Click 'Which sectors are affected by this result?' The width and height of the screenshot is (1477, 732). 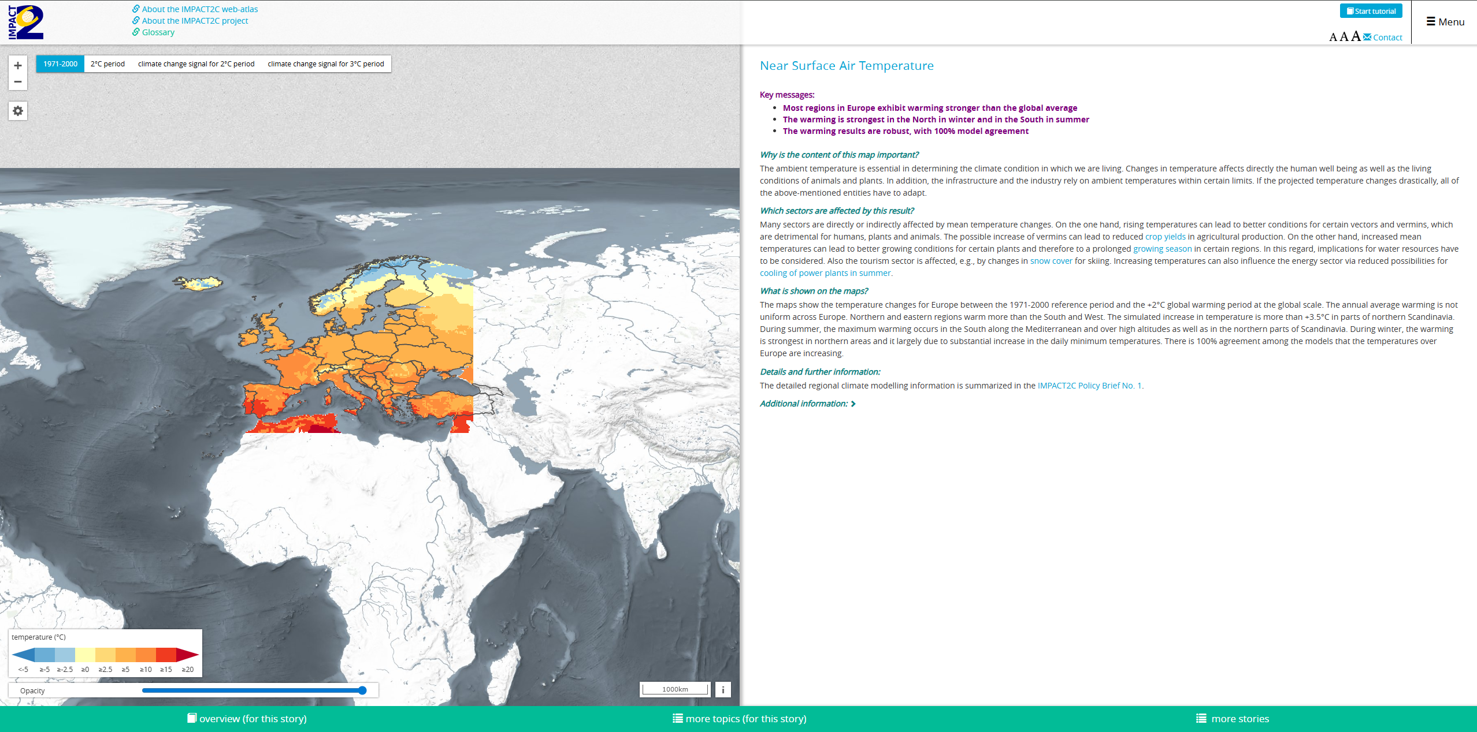pyautogui.click(x=837, y=211)
